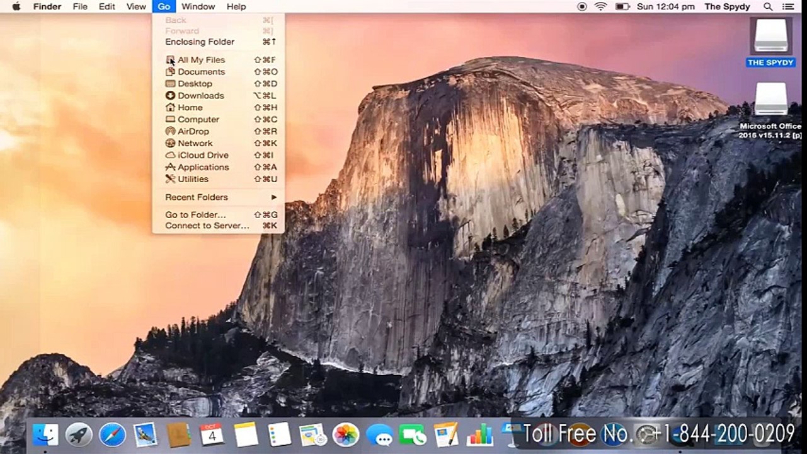
Task: Click the Sun 12:04 pm clock
Action: pos(666,6)
